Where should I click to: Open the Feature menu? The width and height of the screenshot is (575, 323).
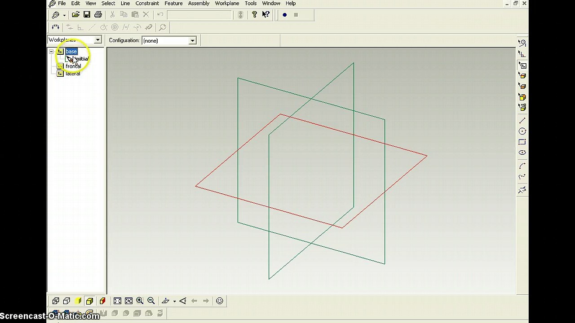click(173, 3)
